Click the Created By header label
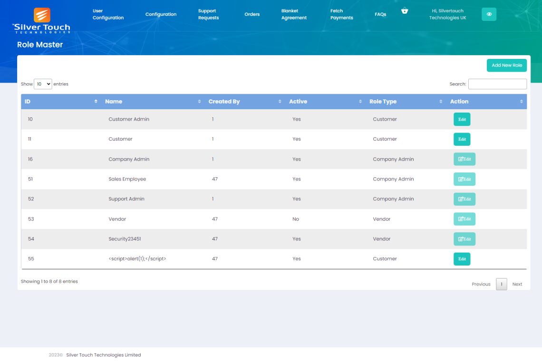Image resolution: width=542 pixels, height=361 pixels. click(224, 102)
